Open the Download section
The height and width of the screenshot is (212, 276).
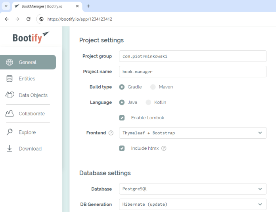point(30,149)
